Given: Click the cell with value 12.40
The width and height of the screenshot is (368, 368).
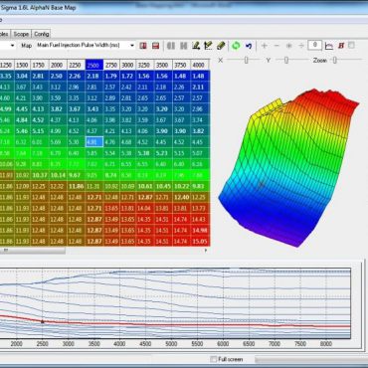Looking at the screenshot, I should 181,197.
